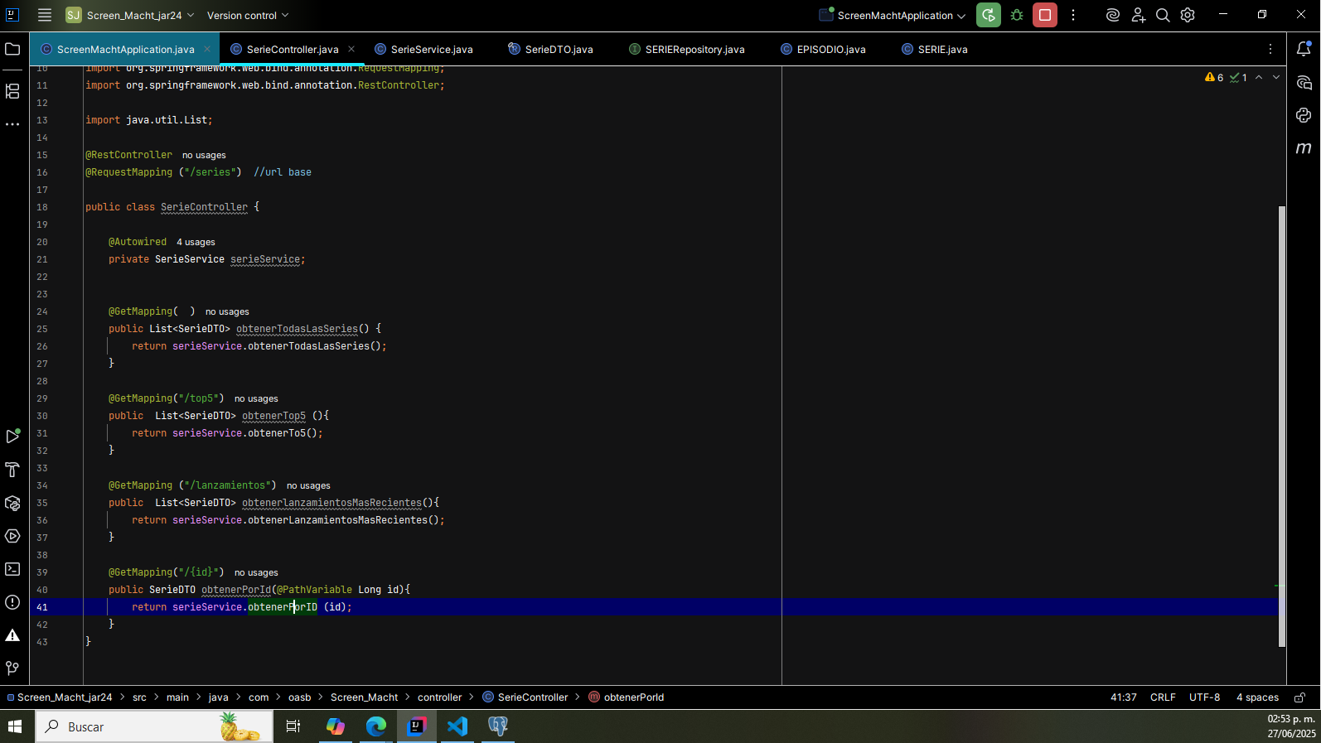The height and width of the screenshot is (743, 1321).
Task: Open the Run tool window
Action: (12, 437)
